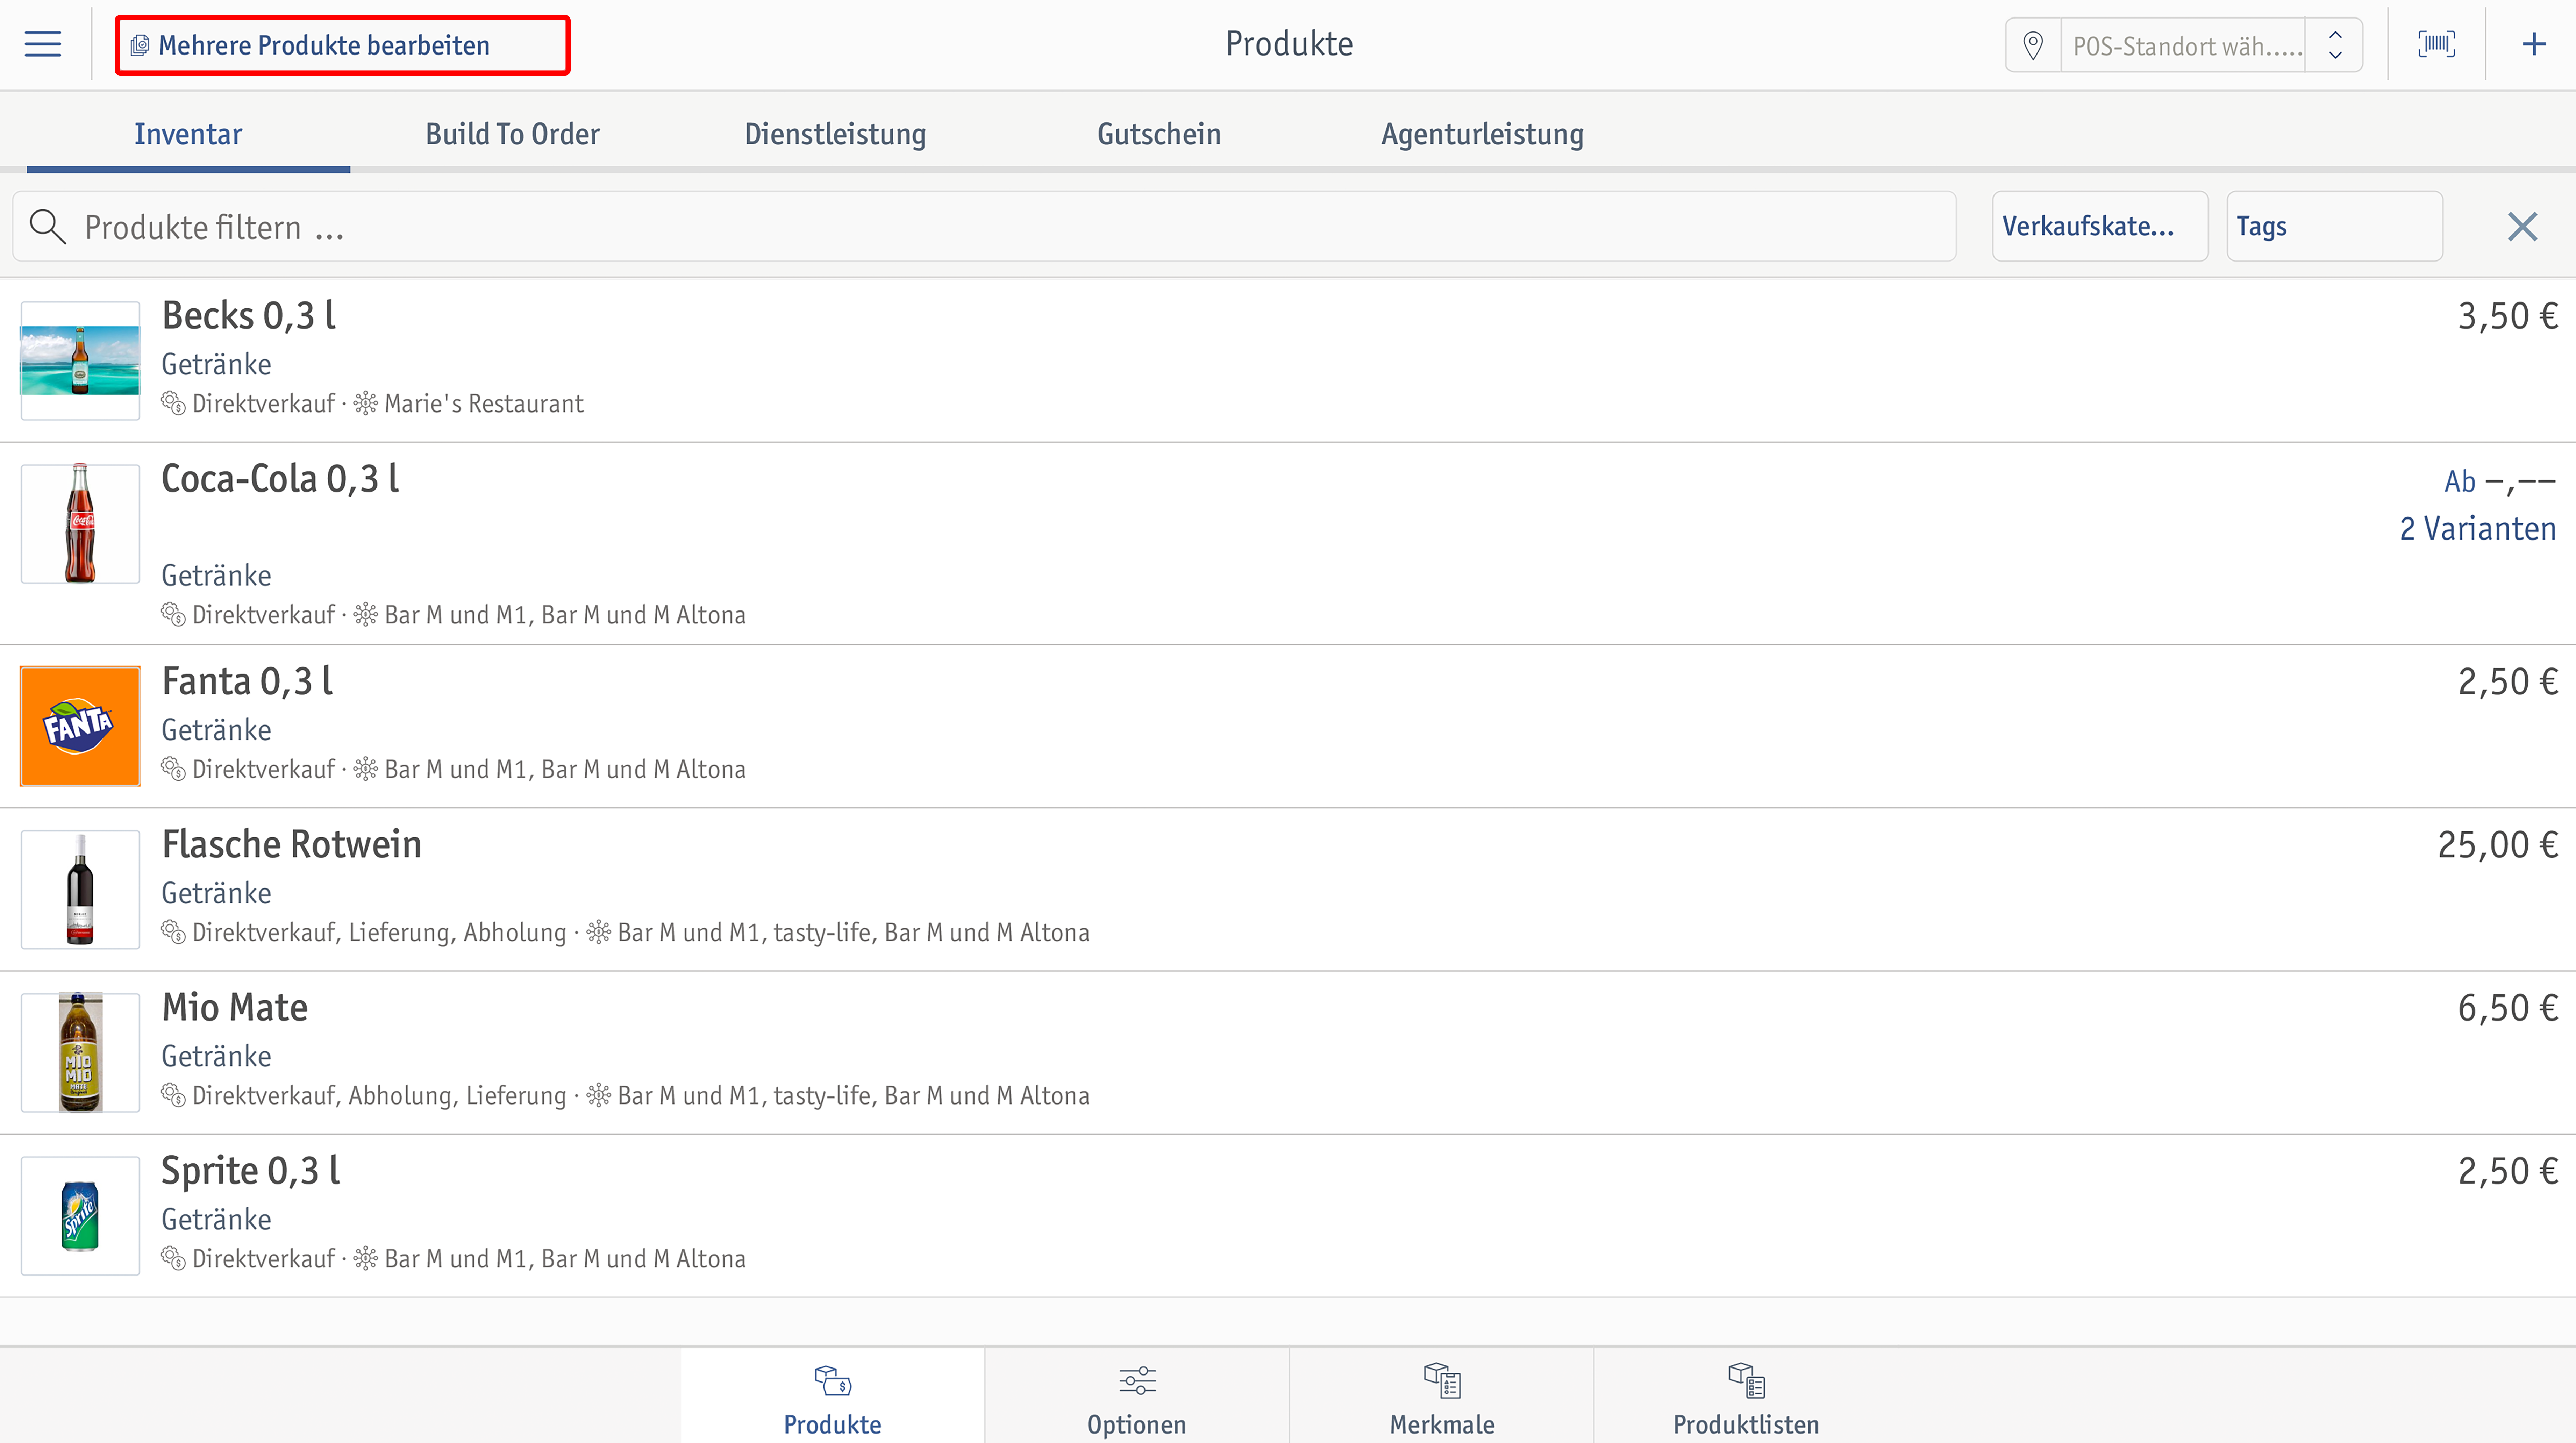Image resolution: width=2576 pixels, height=1443 pixels.
Task: Open the Coca-Cola 0,3 l product
Action: coord(1288,544)
